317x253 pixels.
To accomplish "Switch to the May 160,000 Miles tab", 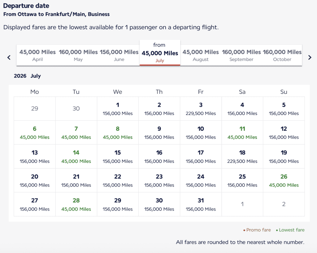I will tap(78, 55).
